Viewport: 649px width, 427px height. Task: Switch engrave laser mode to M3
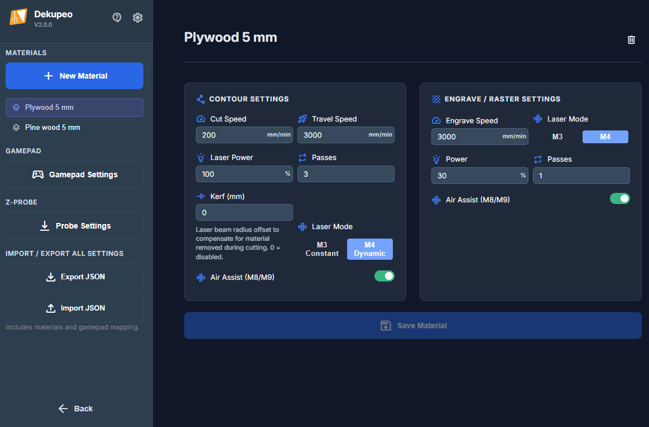557,137
